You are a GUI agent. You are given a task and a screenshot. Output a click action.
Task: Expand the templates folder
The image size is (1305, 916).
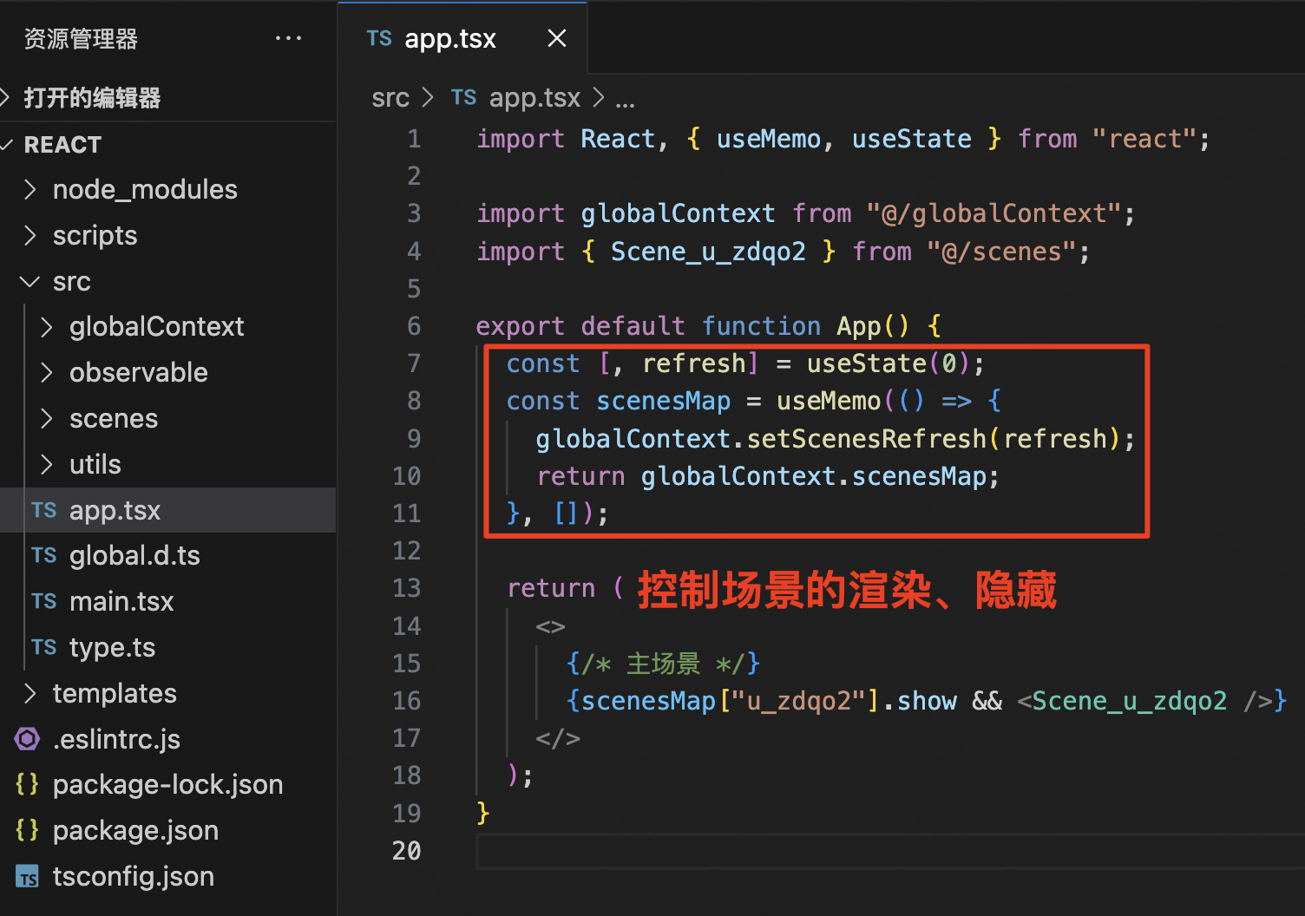[x=167, y=693]
